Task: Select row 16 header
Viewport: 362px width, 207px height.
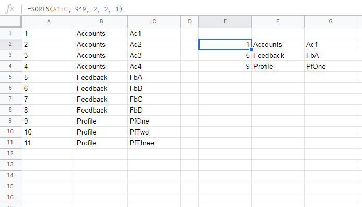Action: pos(11,197)
